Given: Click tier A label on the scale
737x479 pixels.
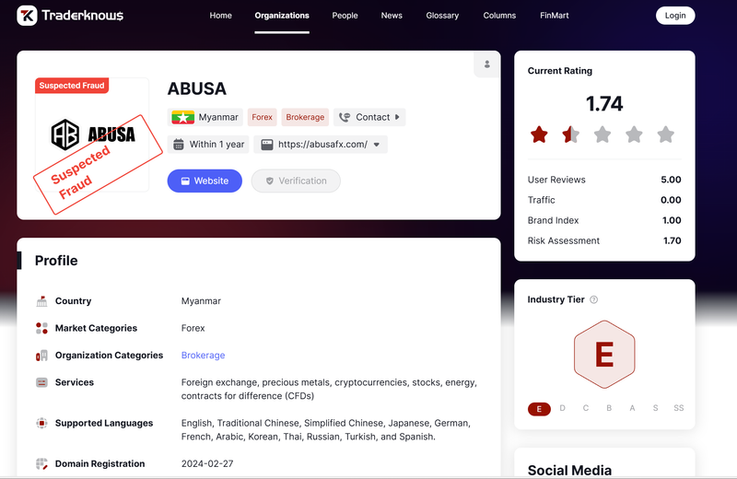Looking at the screenshot, I should point(632,408).
